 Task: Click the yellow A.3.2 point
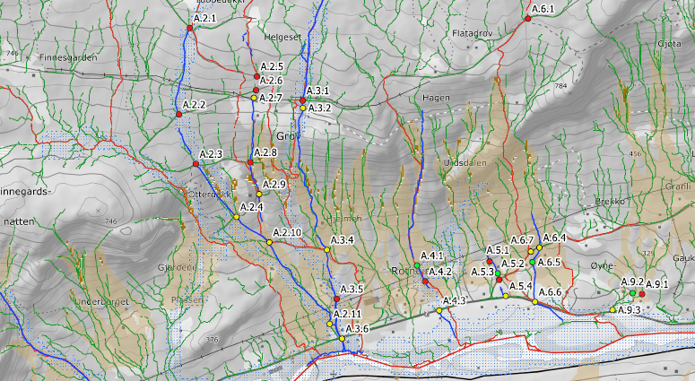(303, 108)
